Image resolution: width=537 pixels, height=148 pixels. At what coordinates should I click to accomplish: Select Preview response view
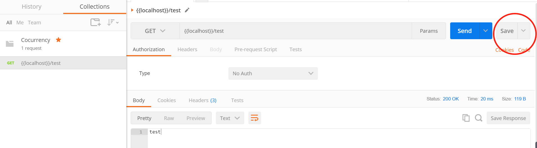click(x=196, y=118)
